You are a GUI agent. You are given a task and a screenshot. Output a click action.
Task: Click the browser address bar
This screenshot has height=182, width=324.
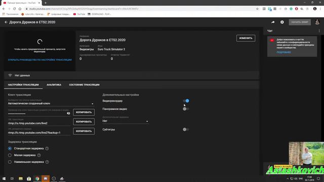(141, 9)
